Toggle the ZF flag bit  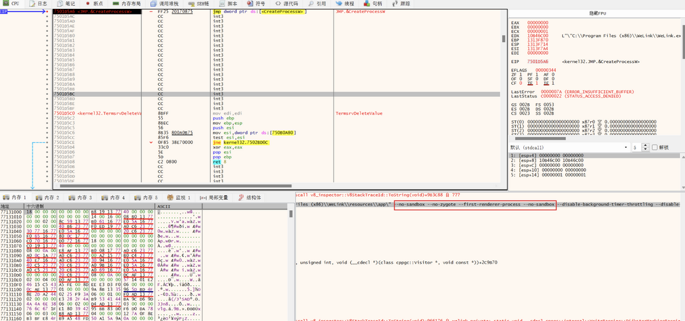pyautogui.click(x=520, y=75)
